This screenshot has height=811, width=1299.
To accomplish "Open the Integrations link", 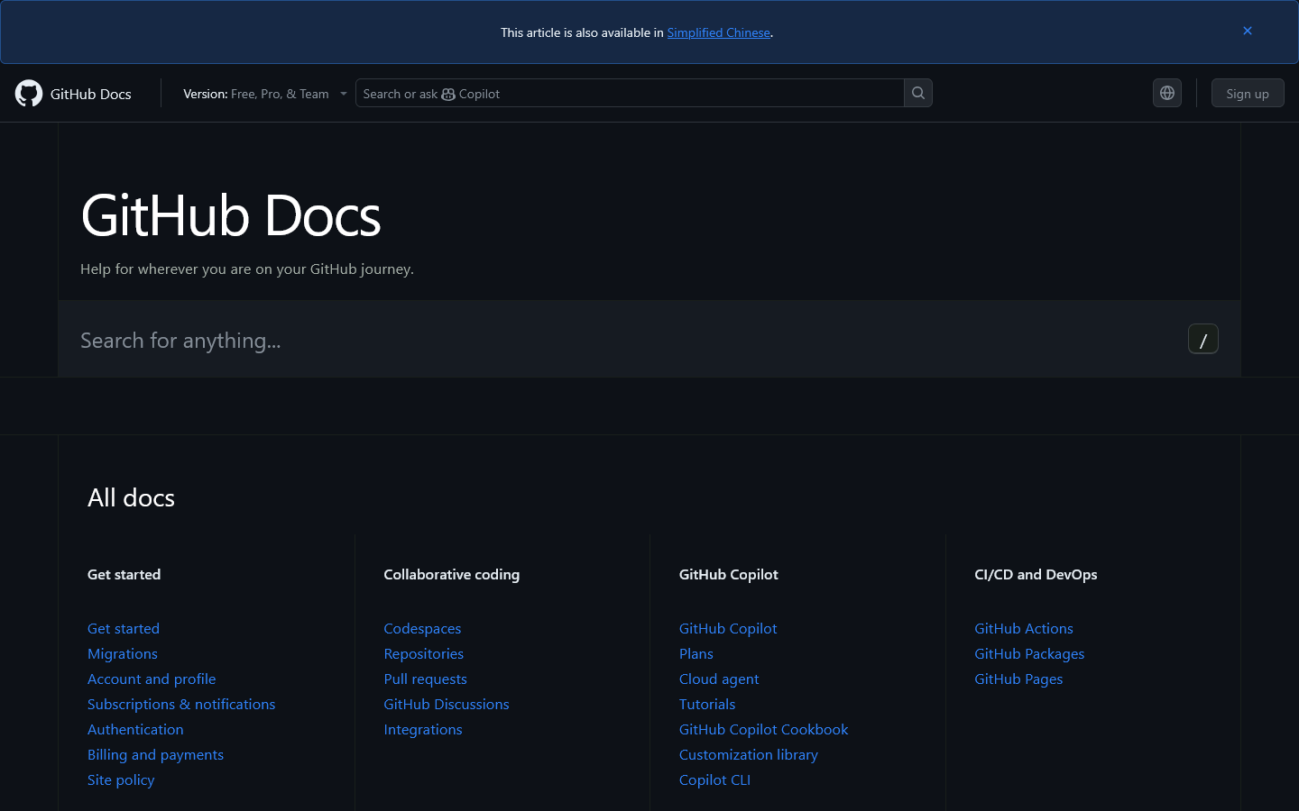I will (423, 729).
